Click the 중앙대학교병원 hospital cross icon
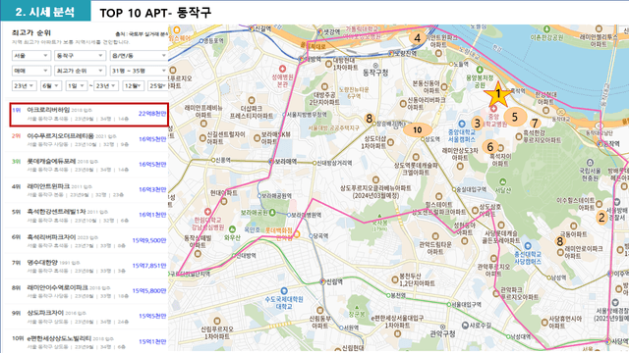Image resolution: width=629 pixels, height=353 pixels. coord(493,109)
